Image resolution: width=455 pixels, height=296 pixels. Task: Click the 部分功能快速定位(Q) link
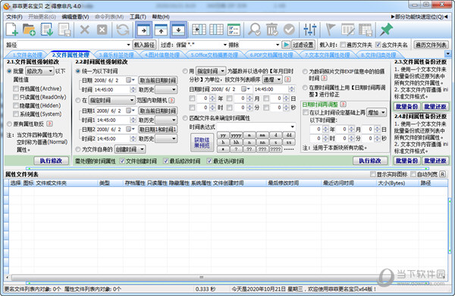pyautogui.click(x=419, y=17)
